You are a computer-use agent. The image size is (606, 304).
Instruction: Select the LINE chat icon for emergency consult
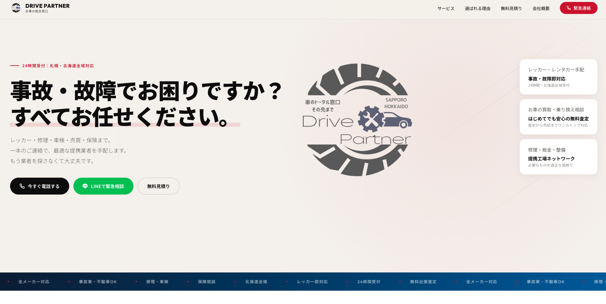pos(85,186)
